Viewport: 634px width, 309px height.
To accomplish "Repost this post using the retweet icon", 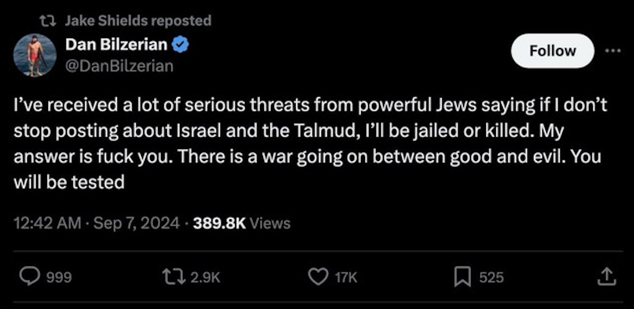I will point(173,277).
